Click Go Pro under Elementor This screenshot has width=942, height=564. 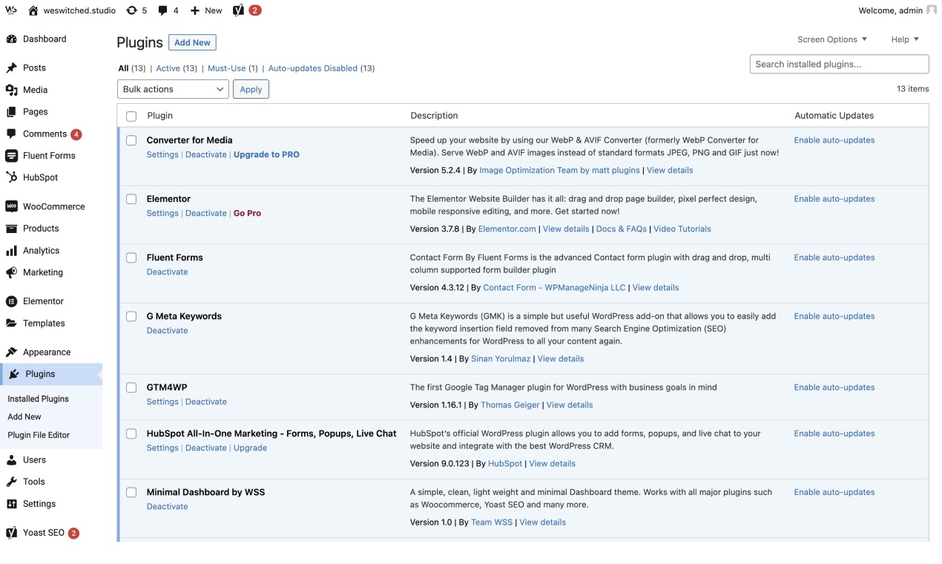coord(247,214)
